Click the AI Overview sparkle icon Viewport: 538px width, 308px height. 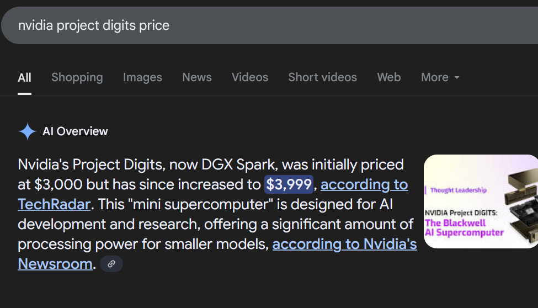pos(27,131)
